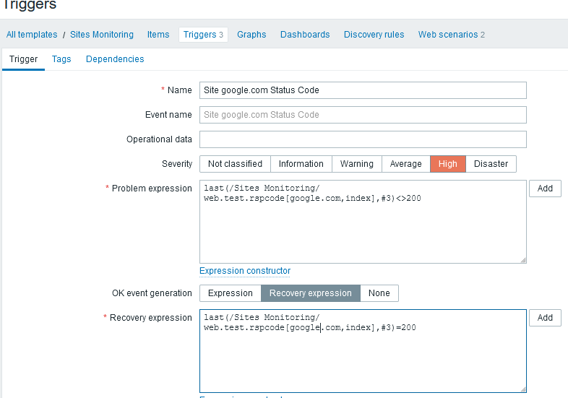Grab Recovery expression textarea resize handle
568x398 pixels.
523,389
